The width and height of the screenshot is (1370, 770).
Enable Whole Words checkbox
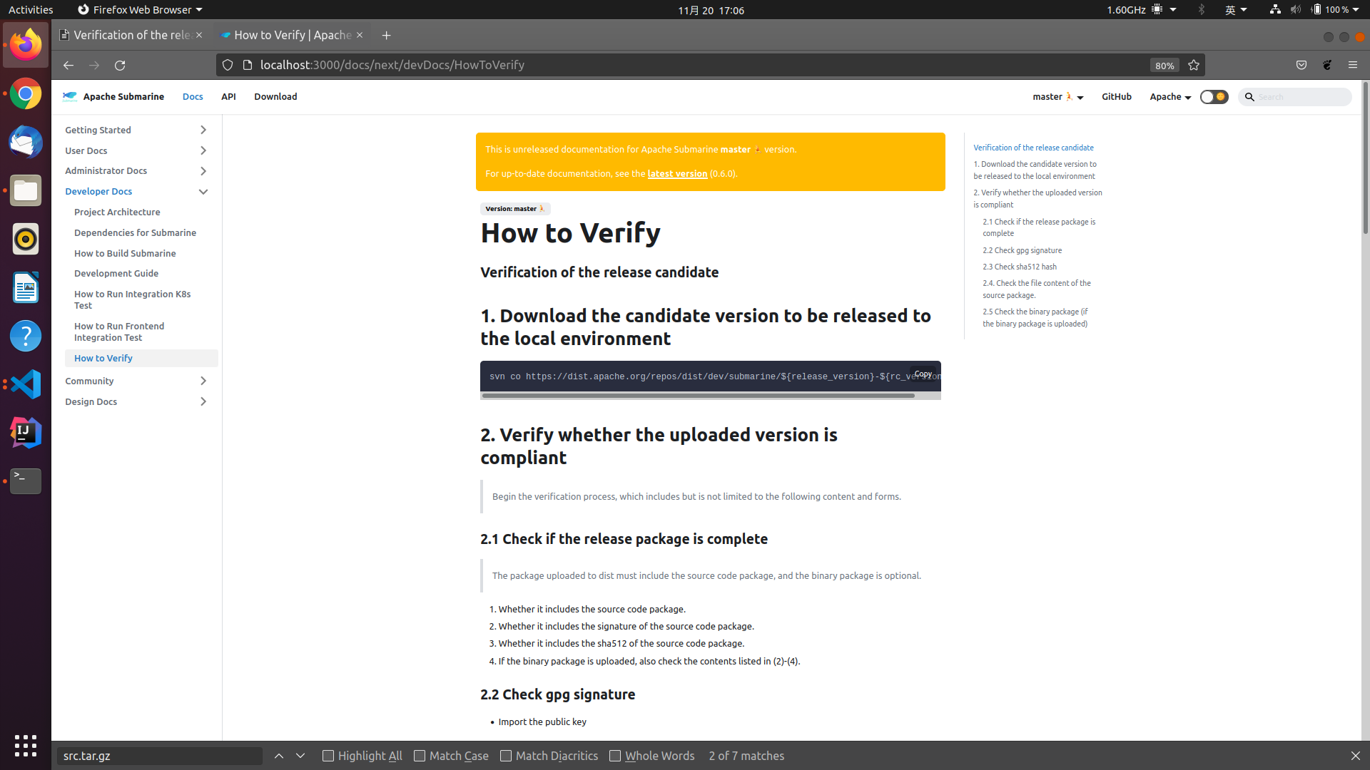coord(615,756)
